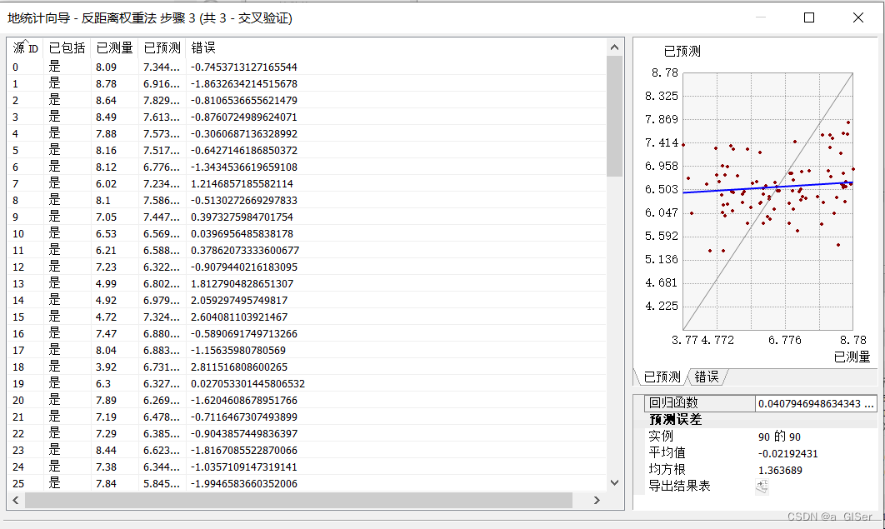Select error value -1.15635980780569
This screenshot has width=885, height=529.
[x=238, y=350]
